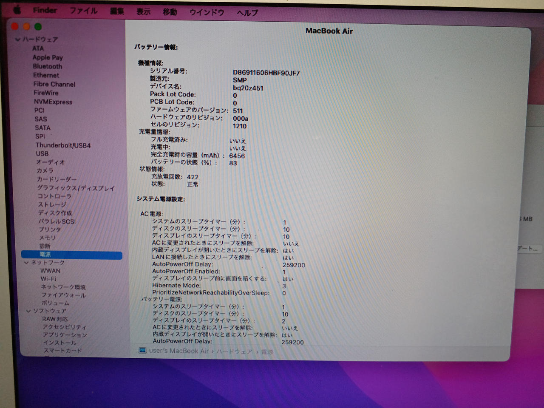Open the Finder menu
The height and width of the screenshot is (408, 544).
45,10
